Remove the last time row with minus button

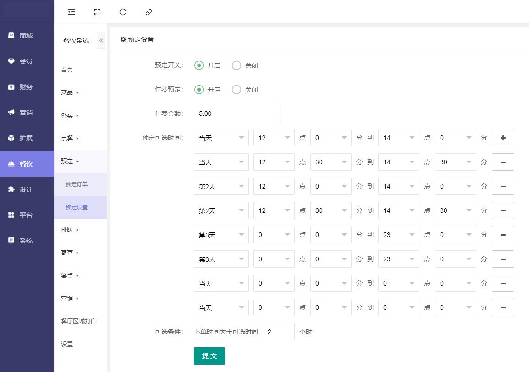point(503,307)
